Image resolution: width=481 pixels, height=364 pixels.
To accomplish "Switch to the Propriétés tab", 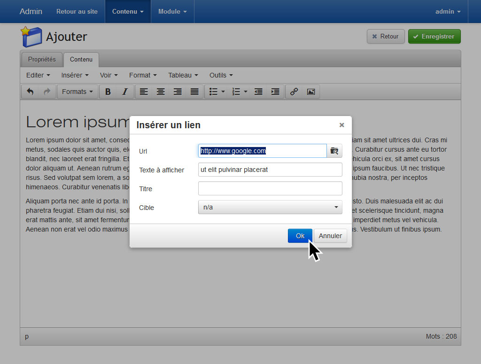I will click(x=42, y=59).
